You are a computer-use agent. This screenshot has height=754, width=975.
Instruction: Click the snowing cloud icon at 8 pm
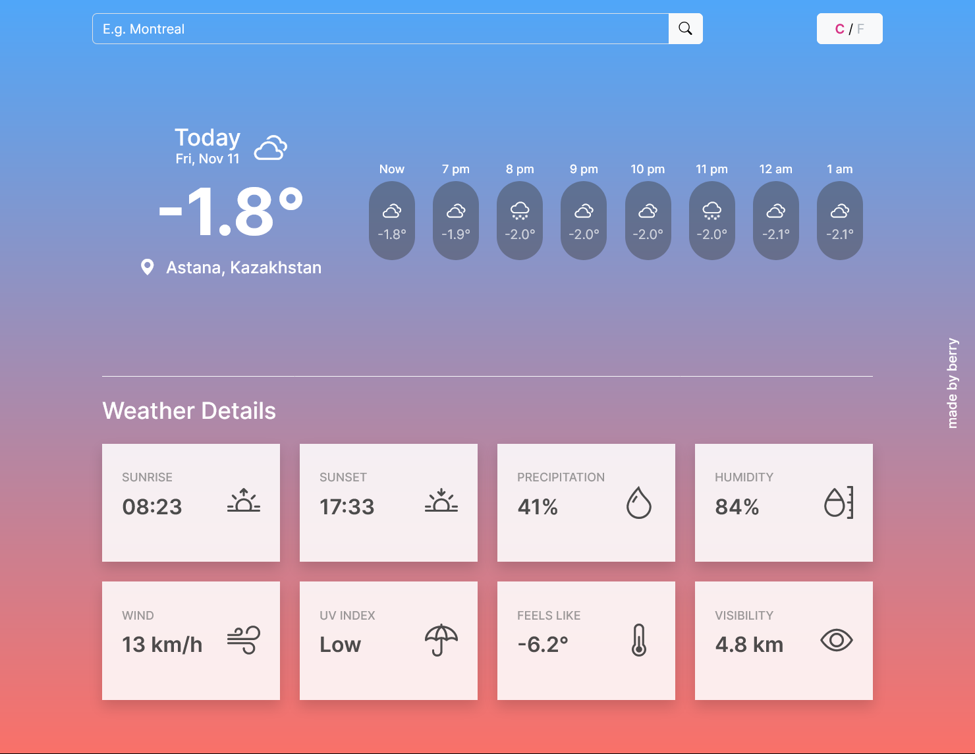click(x=520, y=211)
